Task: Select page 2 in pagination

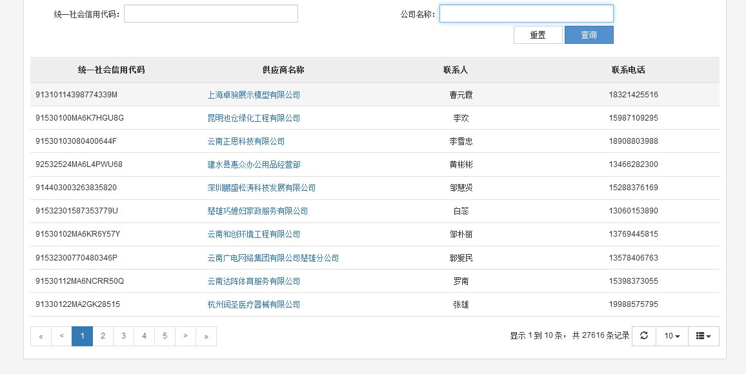Action: [103, 336]
